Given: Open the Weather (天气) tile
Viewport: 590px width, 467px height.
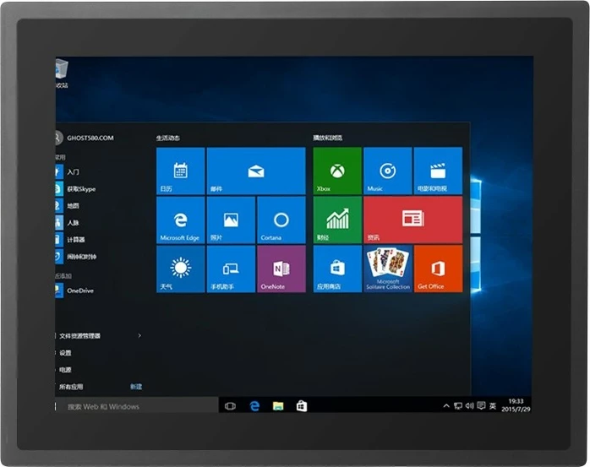Looking at the screenshot, I should pyautogui.click(x=180, y=269).
